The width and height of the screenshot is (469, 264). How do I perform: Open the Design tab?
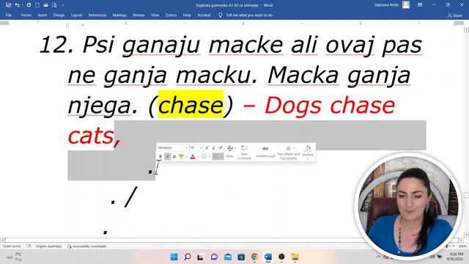coord(59,15)
